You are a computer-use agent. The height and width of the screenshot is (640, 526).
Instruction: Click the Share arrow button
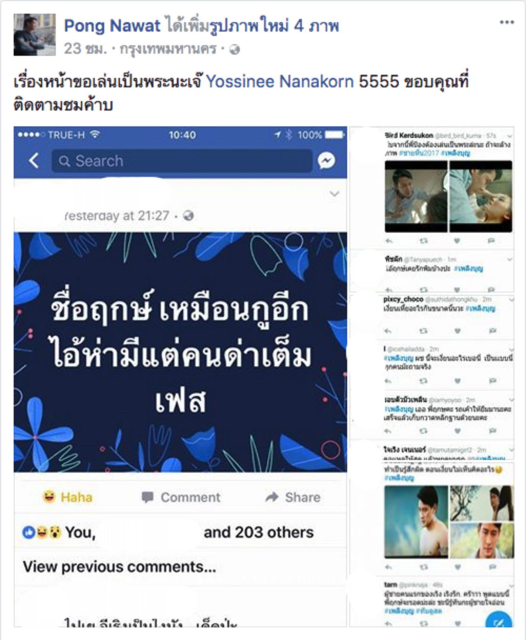point(293,497)
